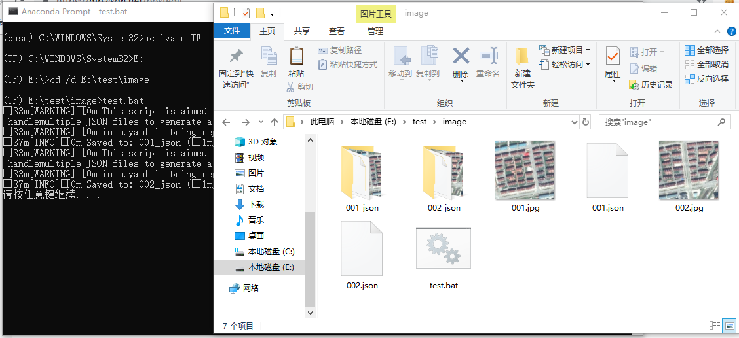This screenshot has height=338, width=739.
Task: Click the Back navigation arrow
Action: tap(226, 122)
